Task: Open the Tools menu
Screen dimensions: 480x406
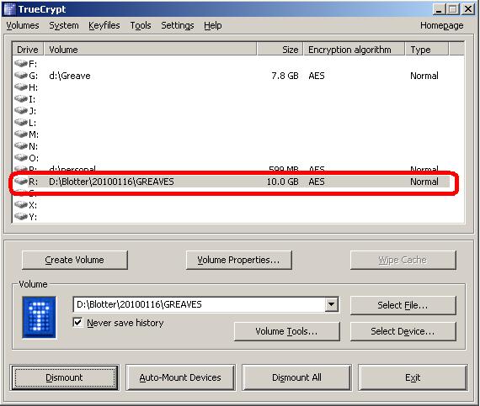Action: (141, 25)
